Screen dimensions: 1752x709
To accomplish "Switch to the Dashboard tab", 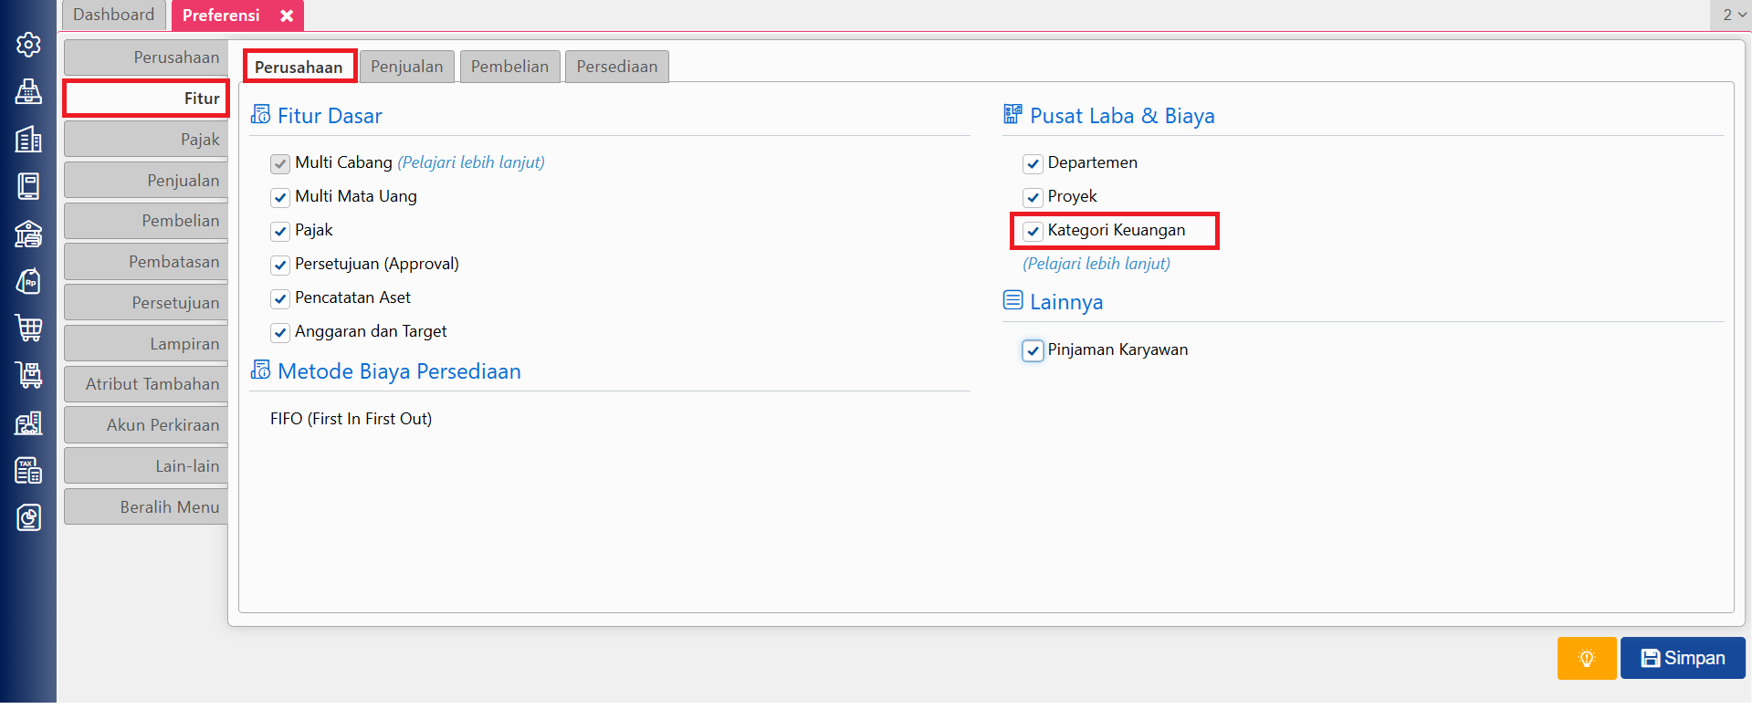I will (114, 15).
